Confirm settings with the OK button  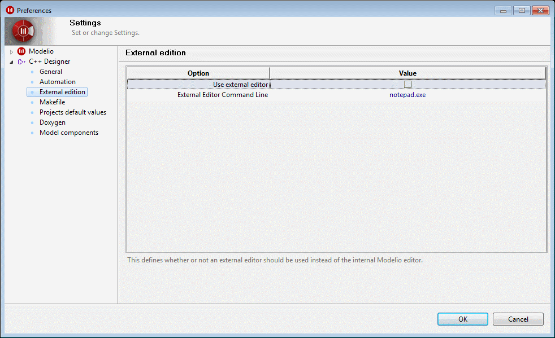click(x=463, y=319)
